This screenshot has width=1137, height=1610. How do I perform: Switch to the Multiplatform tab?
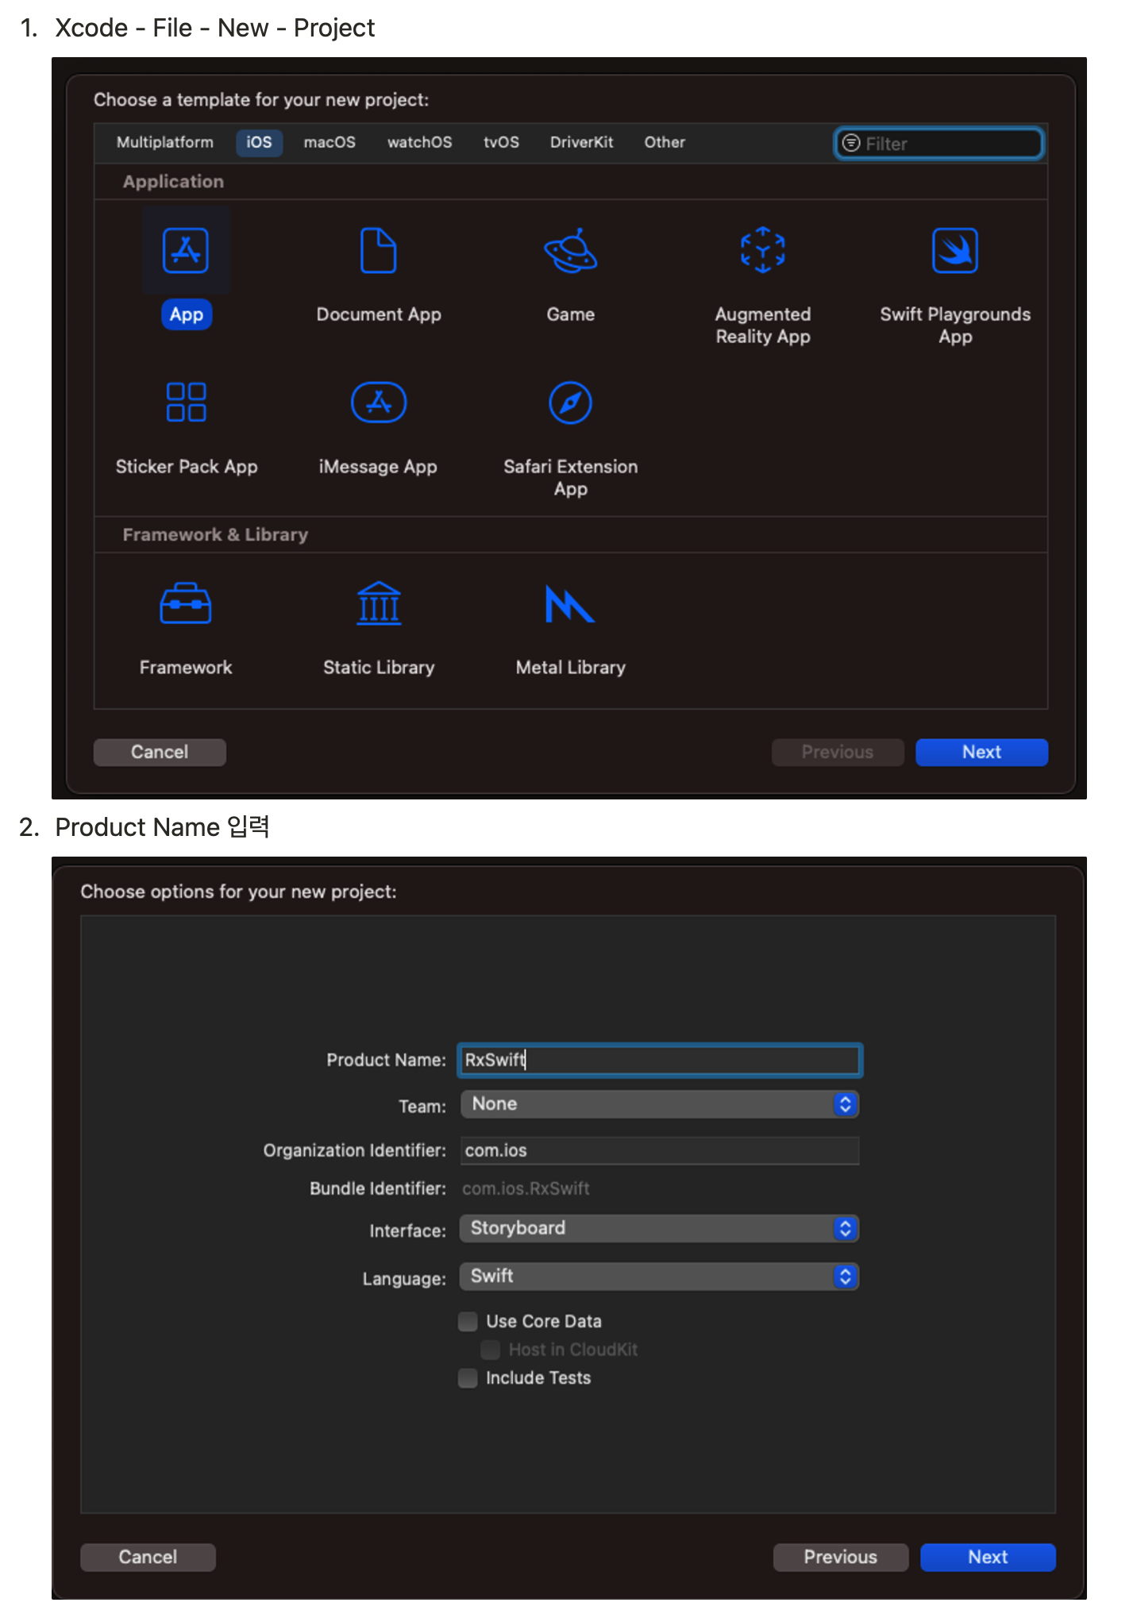tap(165, 142)
